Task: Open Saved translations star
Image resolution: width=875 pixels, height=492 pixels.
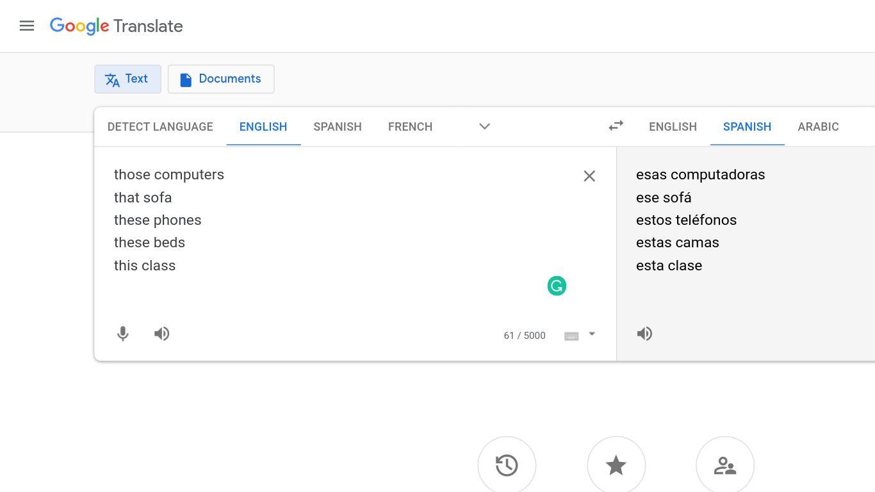Action: 616,465
